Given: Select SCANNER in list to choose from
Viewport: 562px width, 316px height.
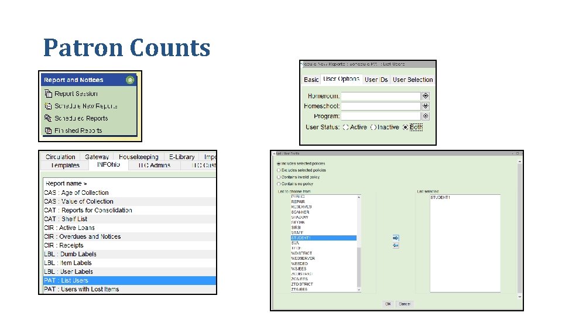Looking at the screenshot, I should [300, 212].
